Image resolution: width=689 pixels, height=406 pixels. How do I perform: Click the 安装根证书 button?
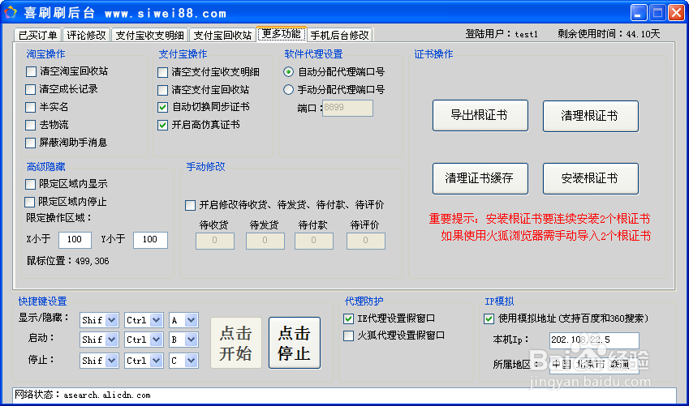[591, 178]
